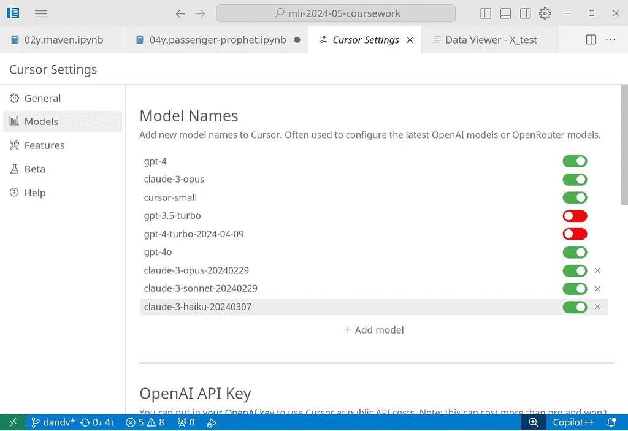Click the dandv branch indicator in the status bar

[52, 422]
